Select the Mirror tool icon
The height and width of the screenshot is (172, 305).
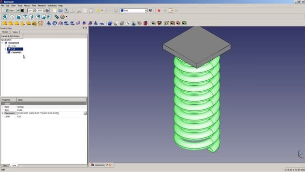(x=61, y=23)
